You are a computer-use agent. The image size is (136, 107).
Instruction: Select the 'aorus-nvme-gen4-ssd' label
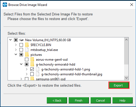pos(52,60)
